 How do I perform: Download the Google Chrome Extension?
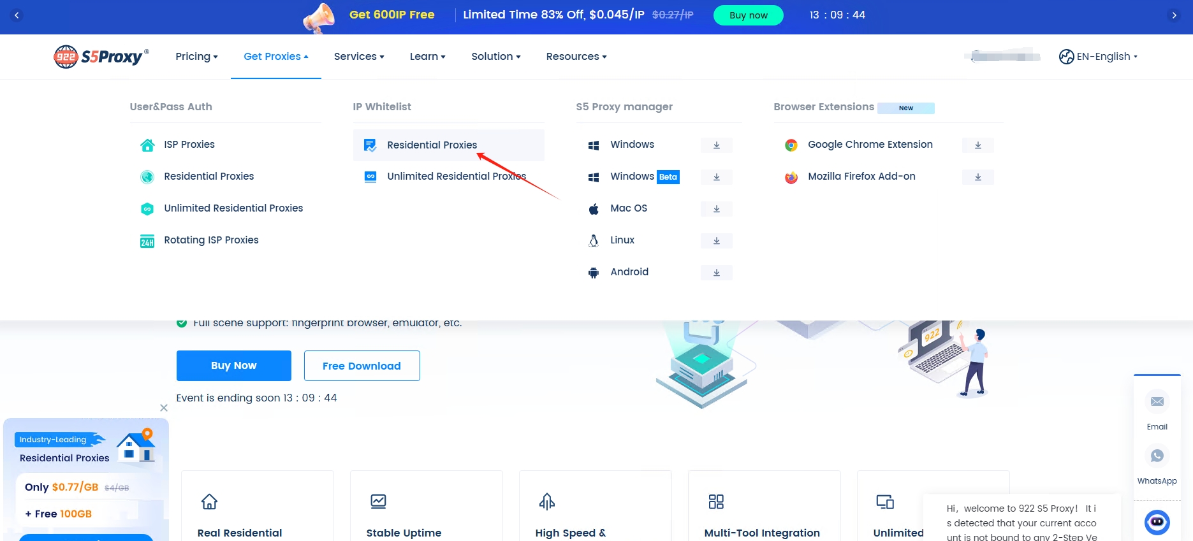pos(977,145)
